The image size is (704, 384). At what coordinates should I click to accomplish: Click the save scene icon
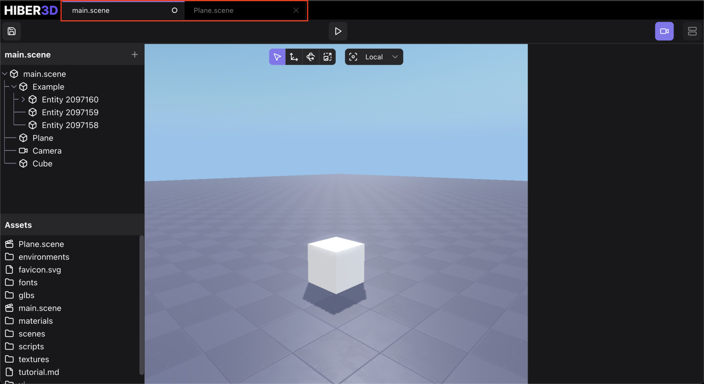pos(12,31)
